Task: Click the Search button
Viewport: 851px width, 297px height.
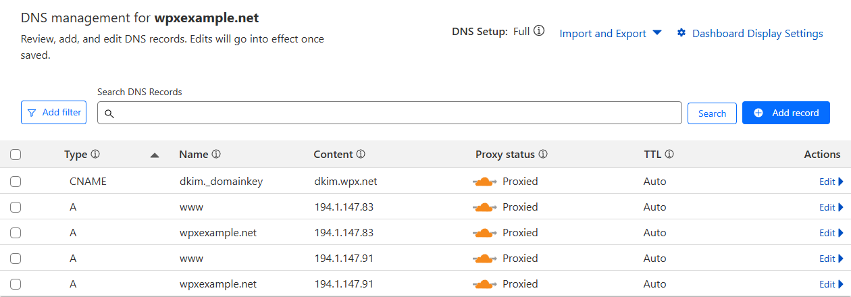Action: [x=712, y=113]
